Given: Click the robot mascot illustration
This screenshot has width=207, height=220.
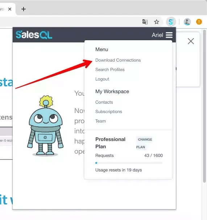Looking at the screenshot, I should click(45, 126).
